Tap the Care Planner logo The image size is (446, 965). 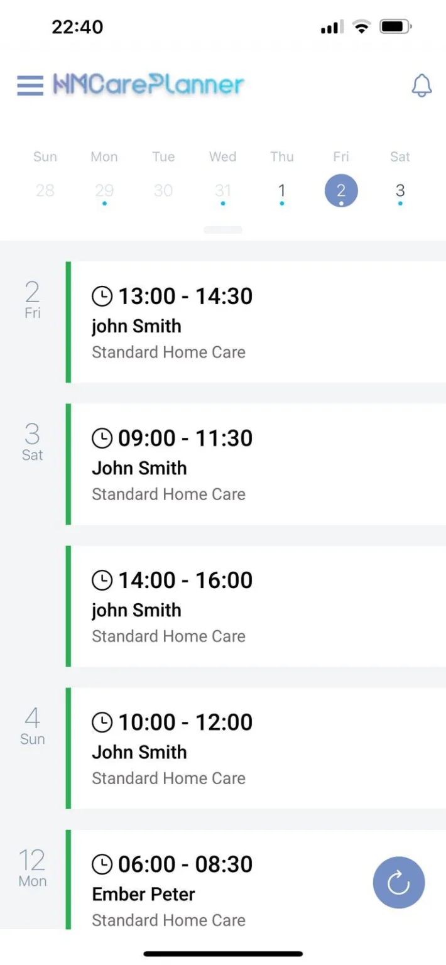[148, 84]
